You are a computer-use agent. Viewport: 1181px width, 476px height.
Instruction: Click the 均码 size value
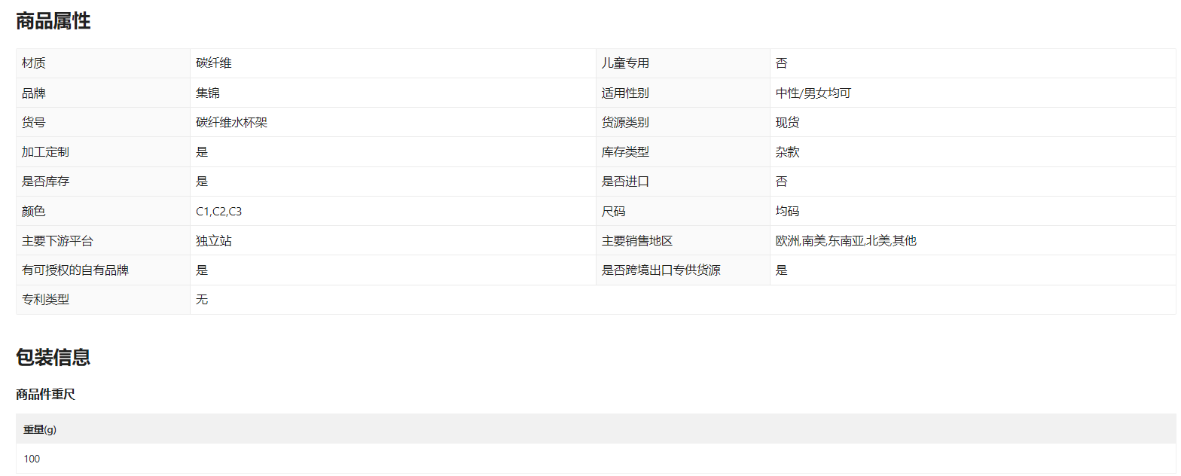pos(787,212)
